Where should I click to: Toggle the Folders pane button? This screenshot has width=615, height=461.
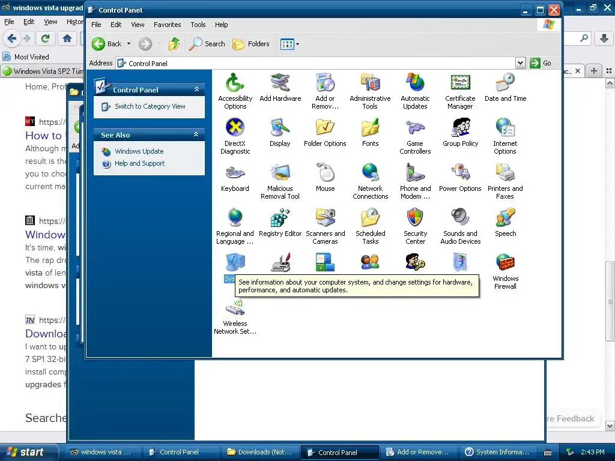251,44
